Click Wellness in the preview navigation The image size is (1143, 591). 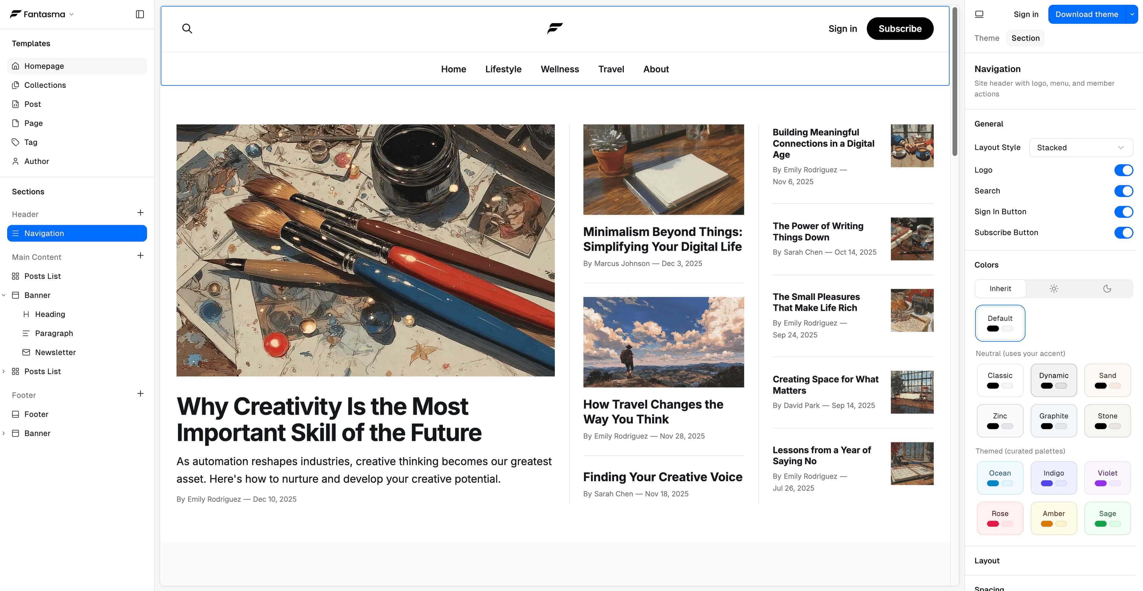560,69
